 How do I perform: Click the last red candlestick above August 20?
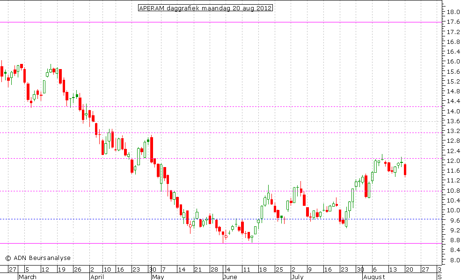point(405,170)
